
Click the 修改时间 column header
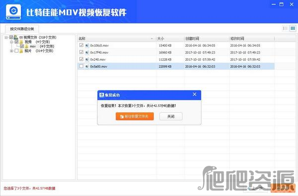(252, 39)
